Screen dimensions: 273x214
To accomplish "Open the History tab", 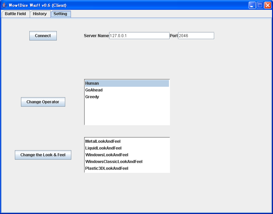I will coord(40,14).
